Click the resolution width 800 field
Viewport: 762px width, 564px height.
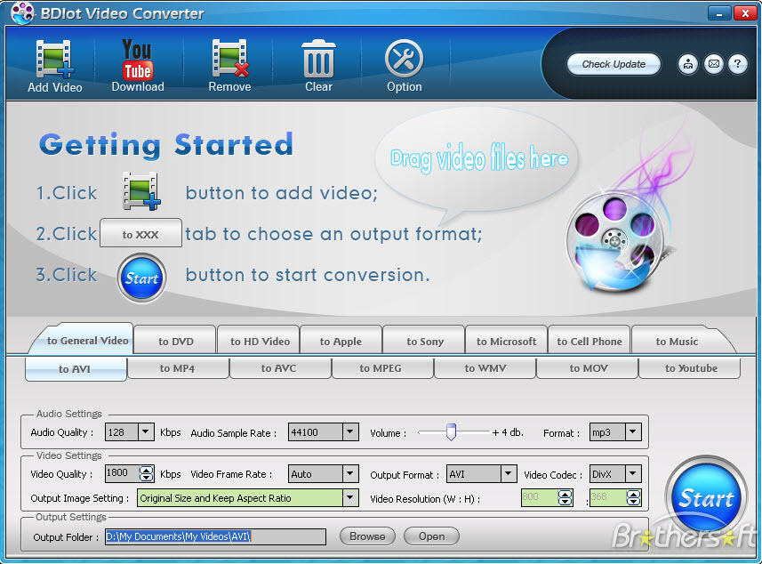click(x=540, y=497)
